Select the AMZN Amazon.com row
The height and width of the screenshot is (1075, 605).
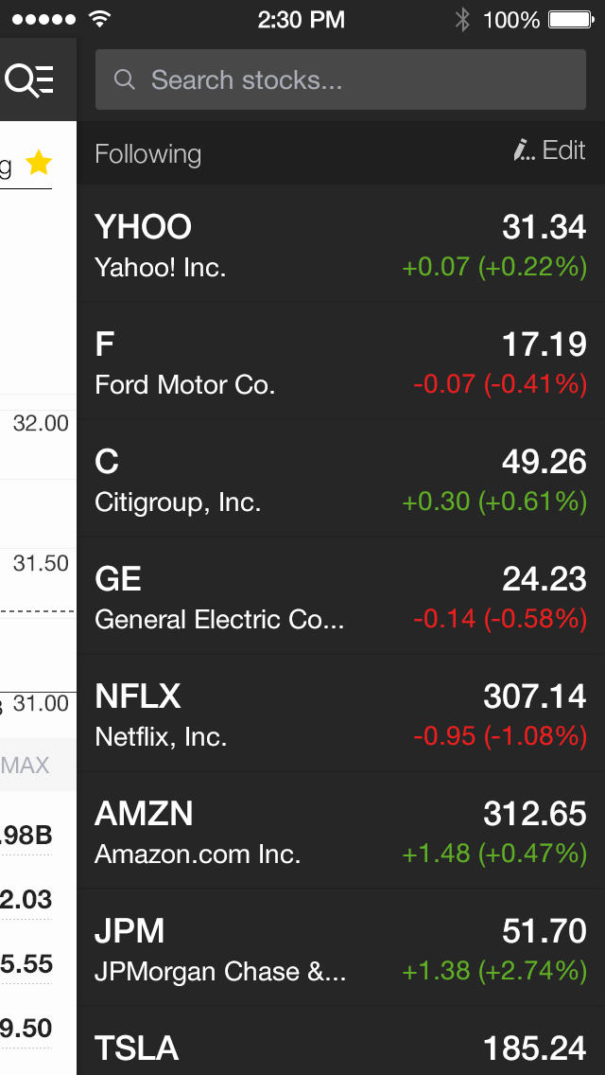click(x=340, y=831)
